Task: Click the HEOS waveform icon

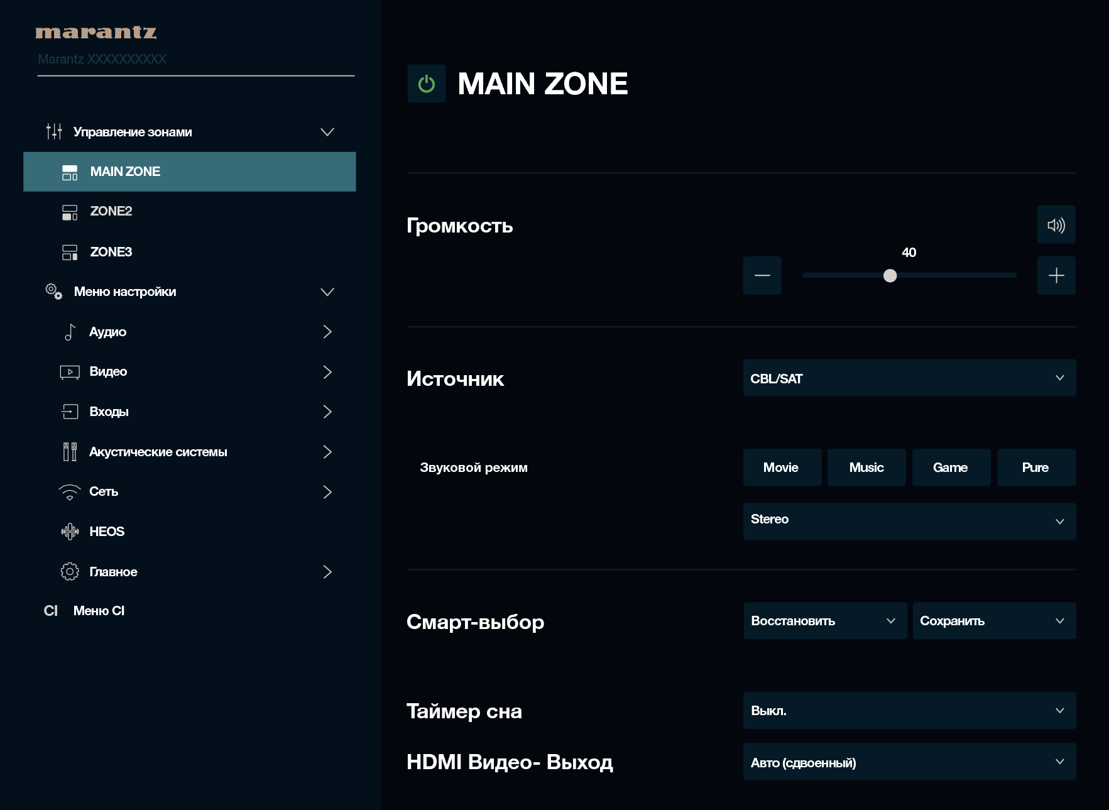Action: coord(70,532)
